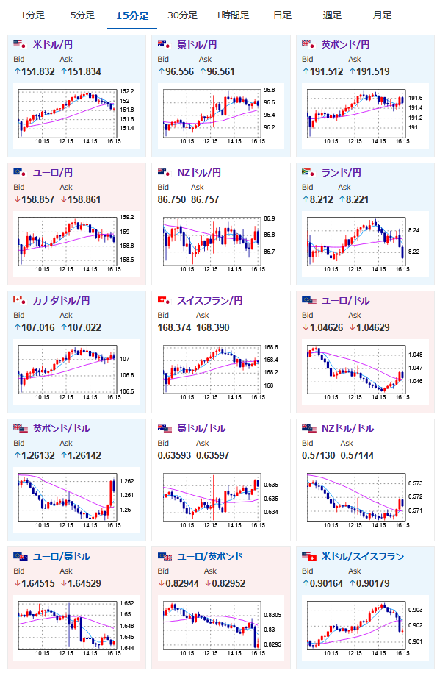Open the NZドル/円 pair link
Screen dimensions: 437x673
point(199,173)
